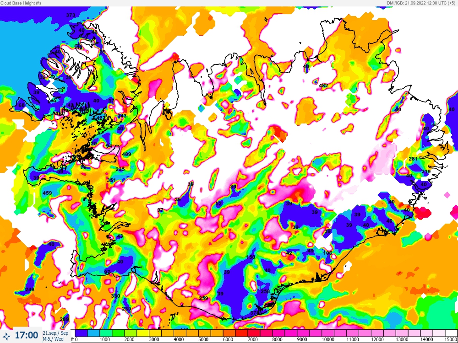Click the legend label '13000'
The width and height of the screenshot is (458, 343).
pos(402,339)
